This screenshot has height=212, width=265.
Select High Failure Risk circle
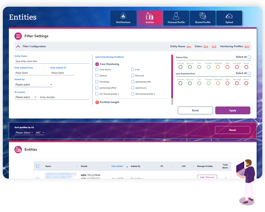228,67
